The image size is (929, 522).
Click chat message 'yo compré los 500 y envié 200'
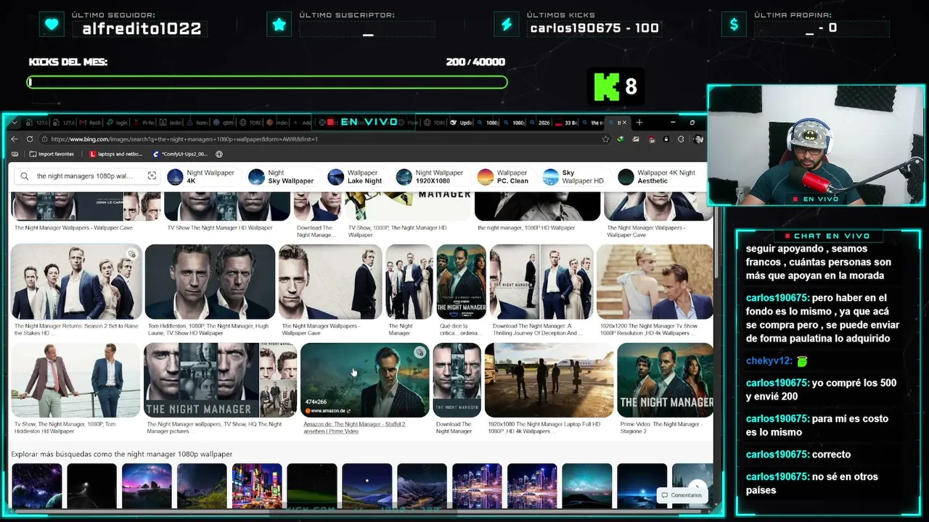pyautogui.click(x=821, y=389)
